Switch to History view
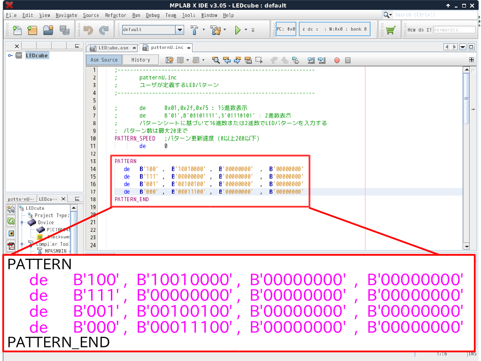This screenshot has width=481, height=361. click(x=141, y=60)
